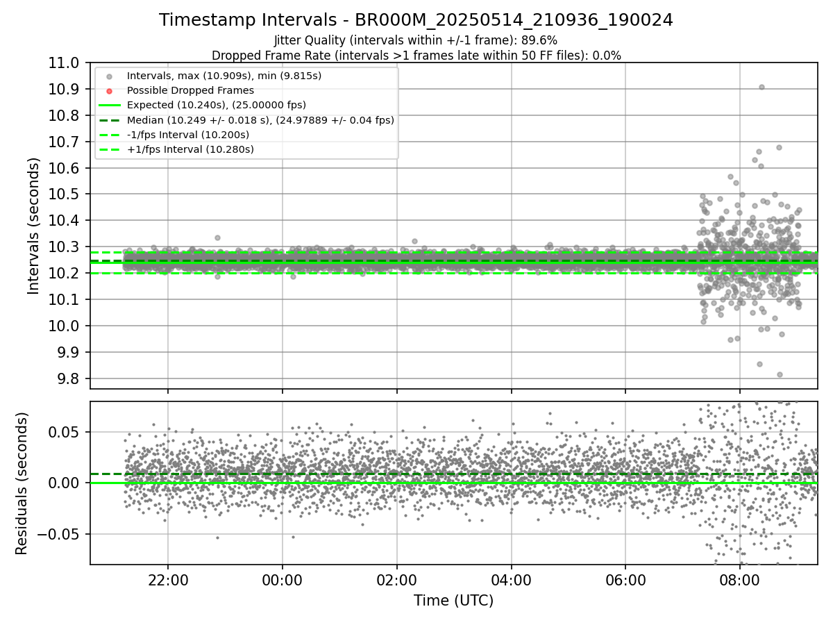833x625 pixels.
Task: Click the 'Dropped Frame Rate' subtitle line reading 0.0%
Action: point(416,56)
